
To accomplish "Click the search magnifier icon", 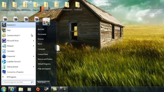I will click(x=32, y=82).
